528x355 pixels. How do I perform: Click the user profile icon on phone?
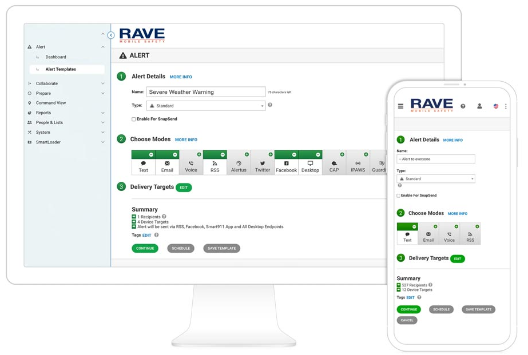point(479,106)
